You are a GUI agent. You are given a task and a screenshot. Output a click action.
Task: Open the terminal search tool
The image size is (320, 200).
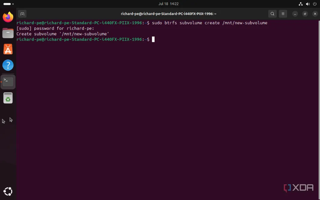click(272, 14)
